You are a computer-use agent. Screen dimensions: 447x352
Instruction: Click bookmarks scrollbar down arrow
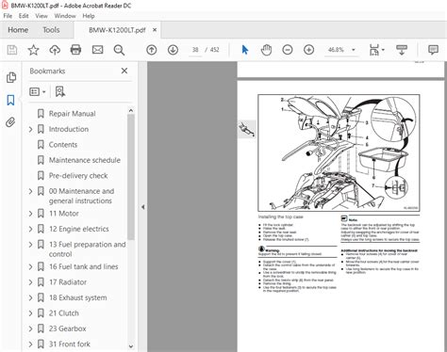pyautogui.click(x=131, y=346)
